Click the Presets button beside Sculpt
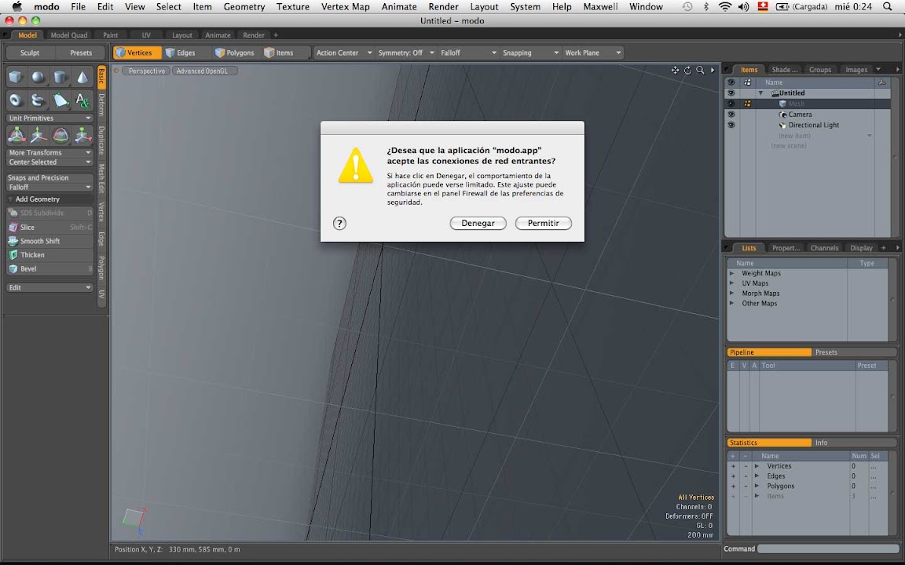The width and height of the screenshot is (905, 565). point(81,53)
